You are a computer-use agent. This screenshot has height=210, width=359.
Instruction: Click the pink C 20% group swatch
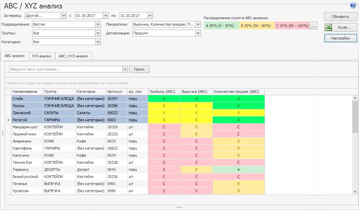[292, 26]
